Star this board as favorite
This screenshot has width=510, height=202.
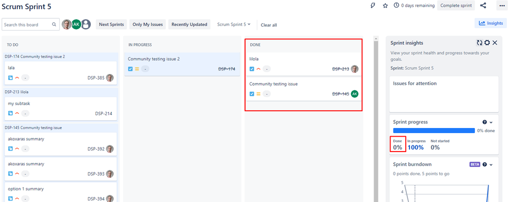pos(385,6)
